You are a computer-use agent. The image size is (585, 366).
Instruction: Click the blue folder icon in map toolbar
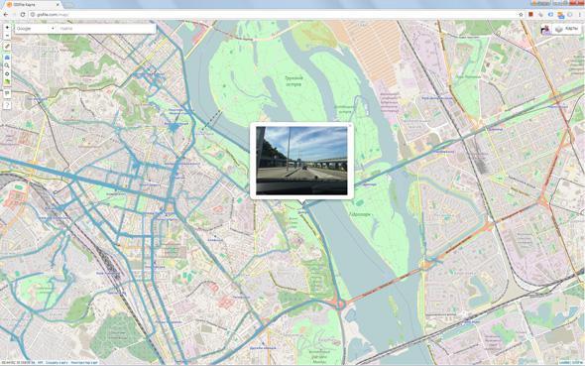click(x=7, y=58)
